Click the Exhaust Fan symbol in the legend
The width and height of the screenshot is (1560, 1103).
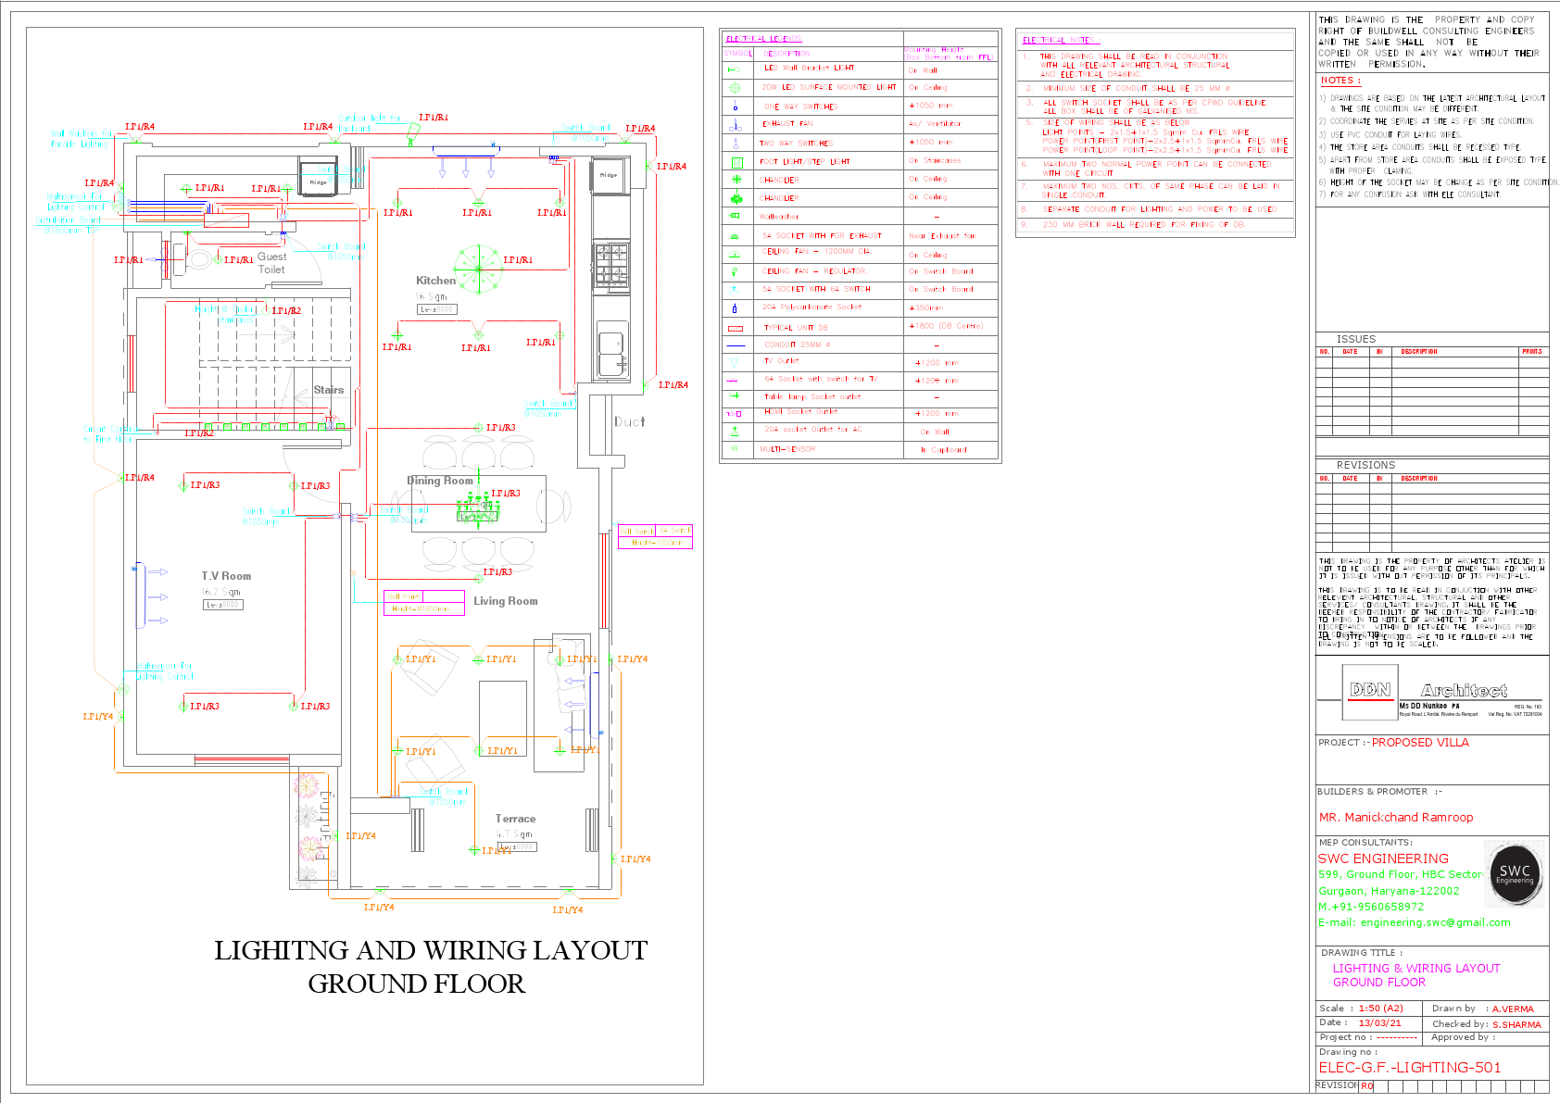(735, 124)
